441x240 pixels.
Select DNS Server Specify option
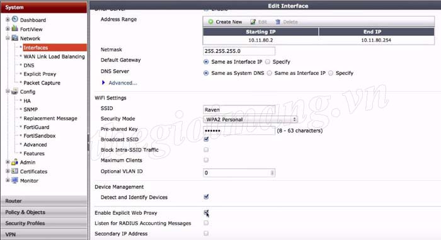331,73
